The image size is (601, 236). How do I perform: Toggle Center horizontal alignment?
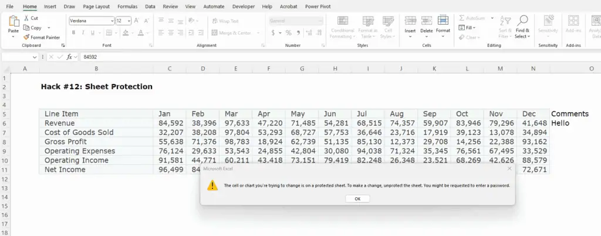(x=171, y=33)
